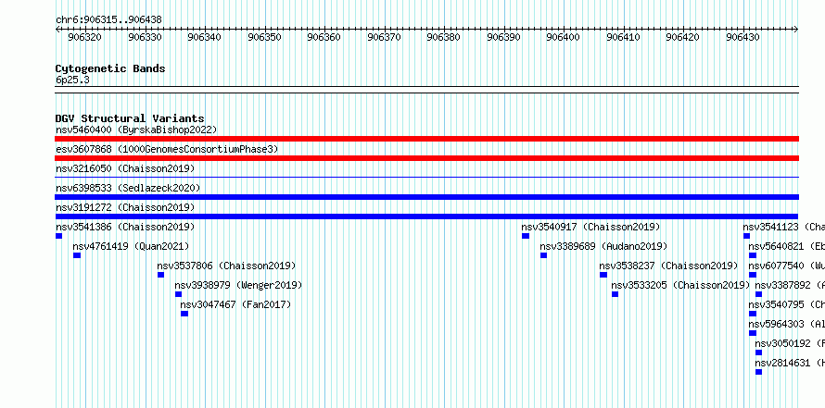This screenshot has height=408, width=825.
Task: Click the nsv5460400 (ByrskaBishop2022) label
Action: (136, 130)
